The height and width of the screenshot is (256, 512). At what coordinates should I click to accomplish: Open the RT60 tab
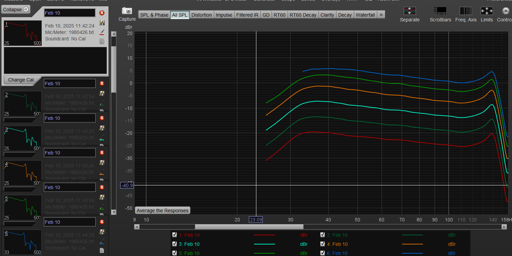279,15
